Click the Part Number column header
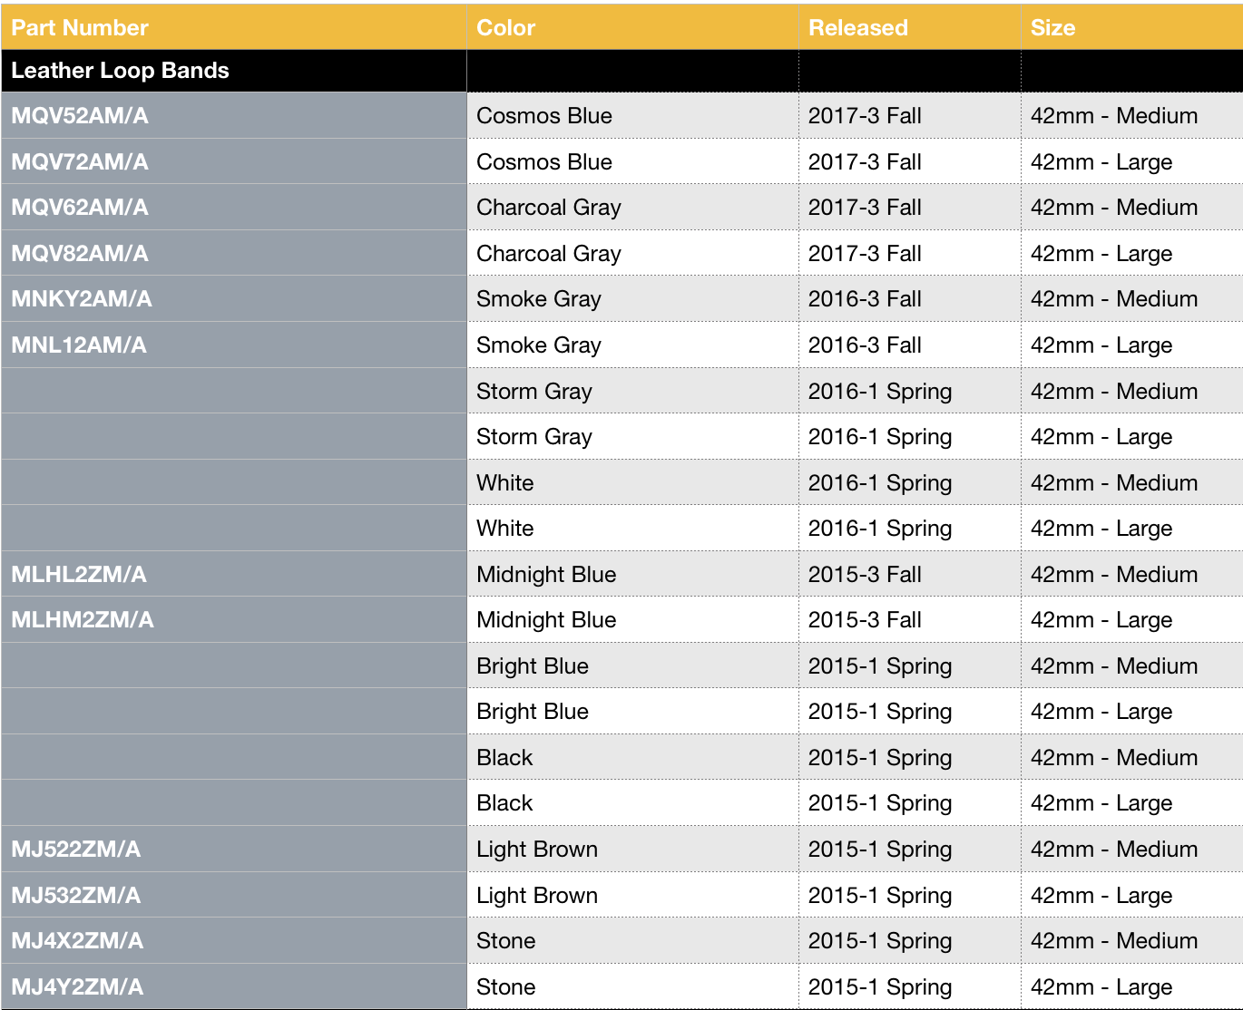 tap(80, 27)
